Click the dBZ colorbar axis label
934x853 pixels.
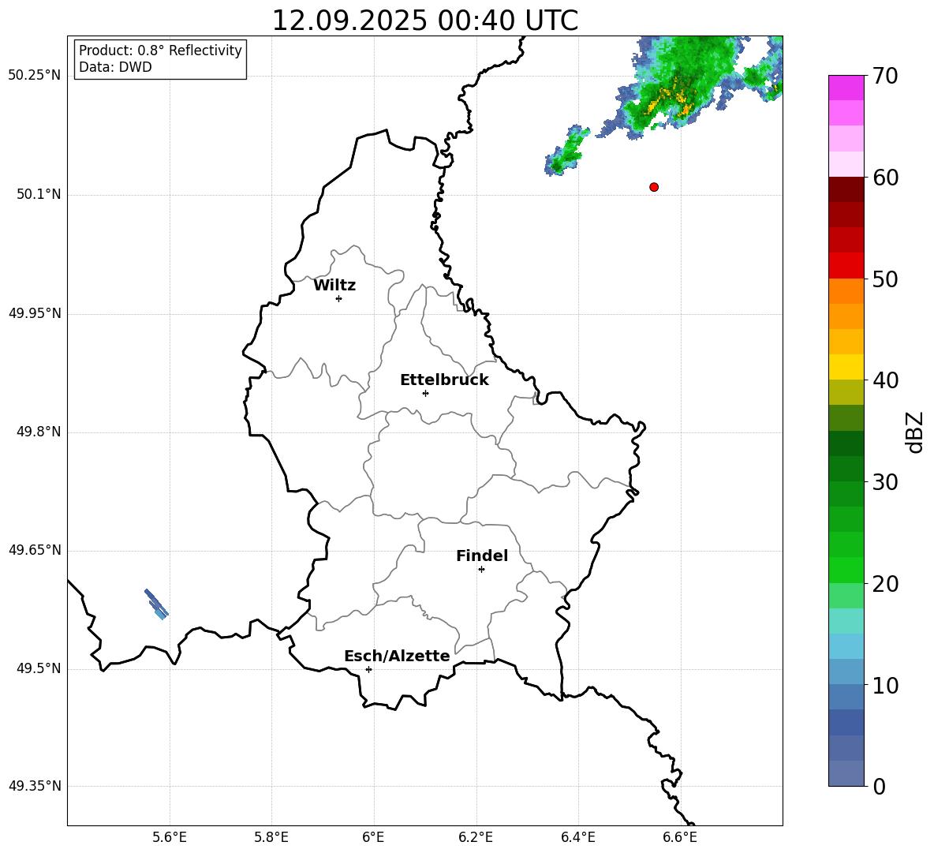coord(913,432)
